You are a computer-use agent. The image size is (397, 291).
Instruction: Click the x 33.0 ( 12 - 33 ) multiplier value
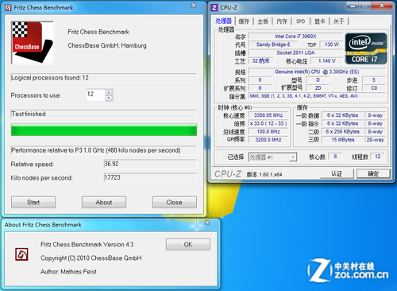268,123
